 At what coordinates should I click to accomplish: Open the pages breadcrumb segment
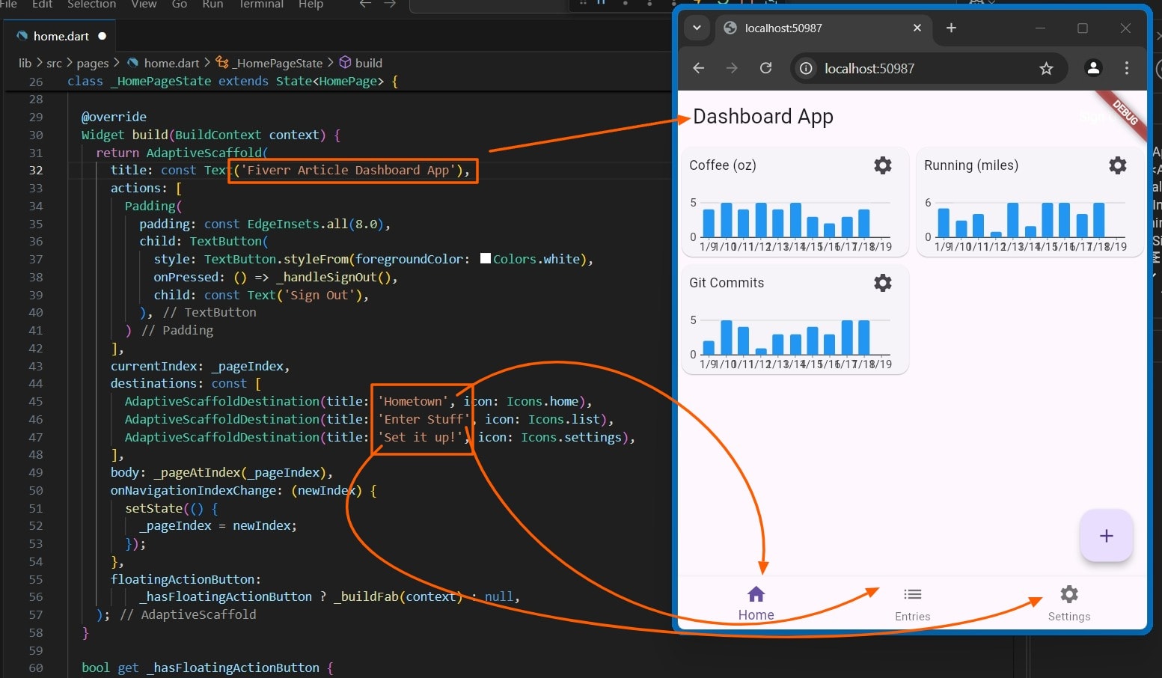93,63
